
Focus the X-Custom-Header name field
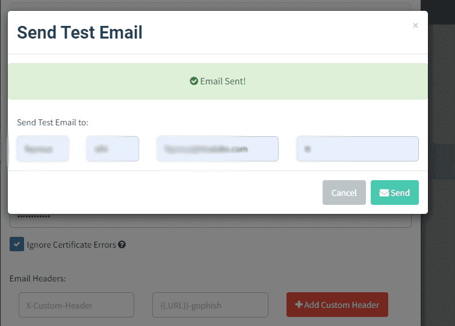pyautogui.click(x=76, y=305)
